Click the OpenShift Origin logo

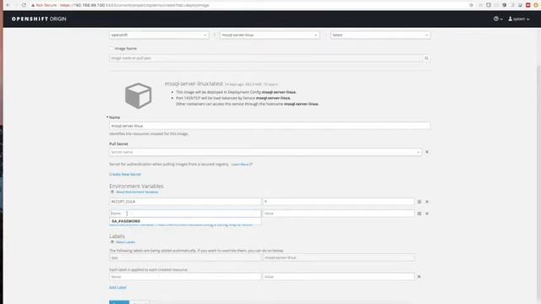(39, 19)
